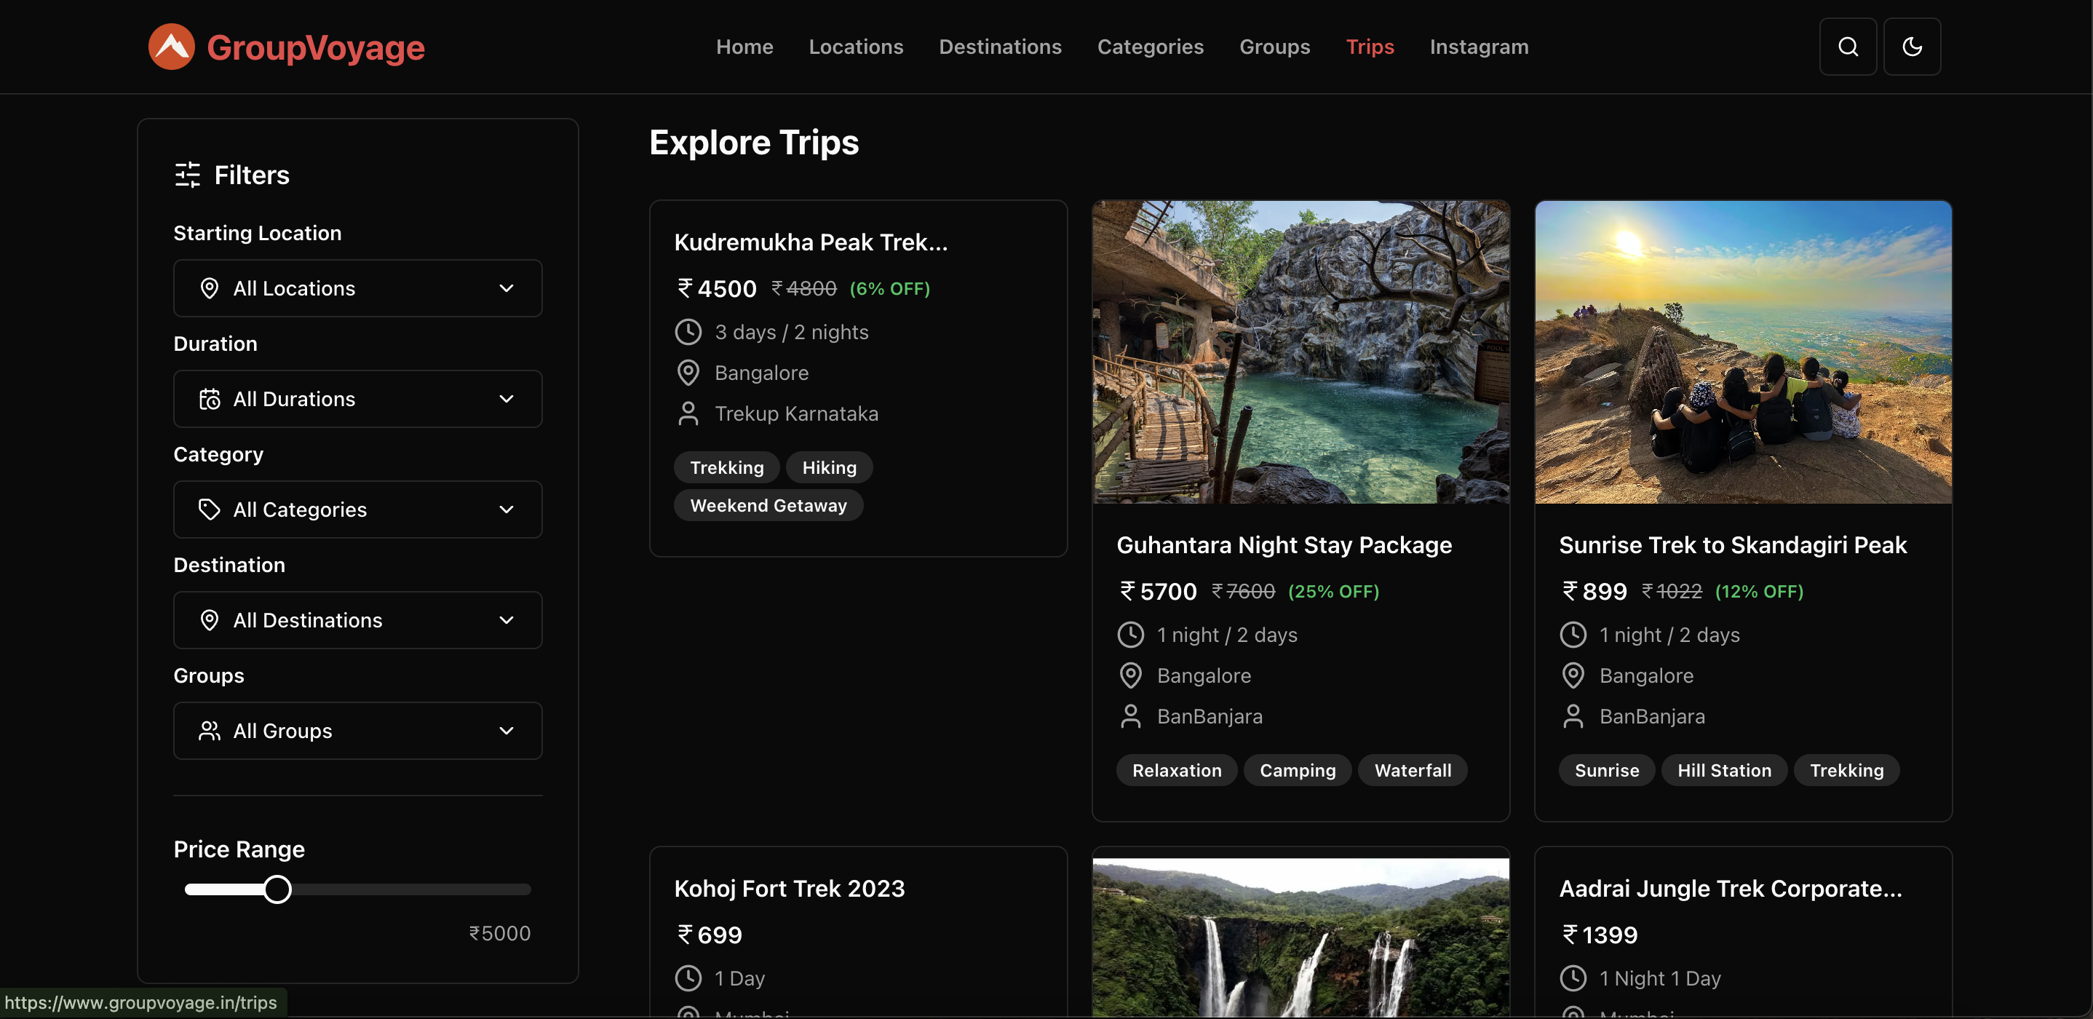
Task: Click the tag icon in All Categories filter
Action: click(x=210, y=509)
